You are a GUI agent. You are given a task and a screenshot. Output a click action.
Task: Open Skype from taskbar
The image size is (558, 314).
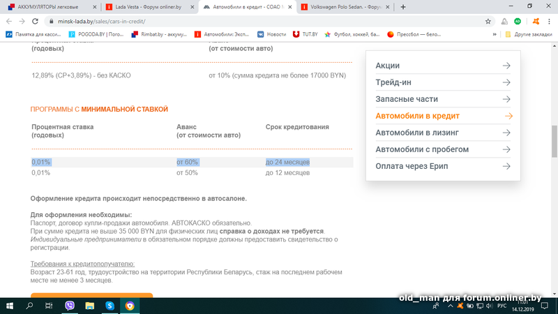(110, 306)
